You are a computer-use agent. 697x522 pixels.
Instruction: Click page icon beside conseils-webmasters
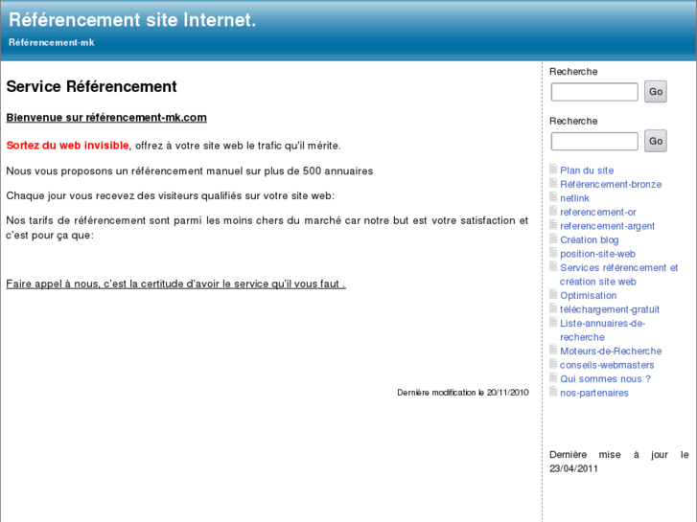click(553, 363)
